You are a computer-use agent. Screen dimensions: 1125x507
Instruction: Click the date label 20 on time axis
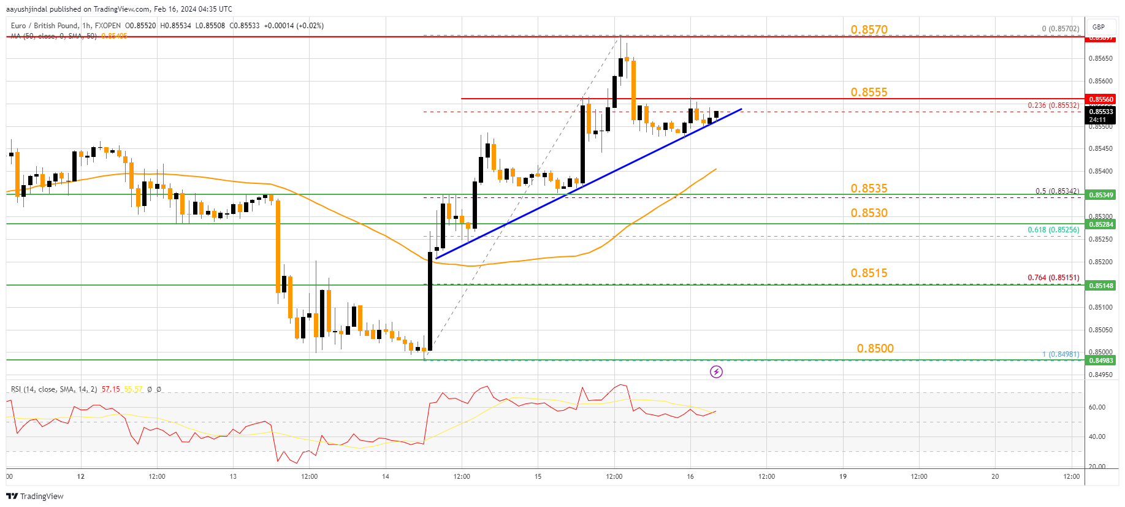click(995, 476)
